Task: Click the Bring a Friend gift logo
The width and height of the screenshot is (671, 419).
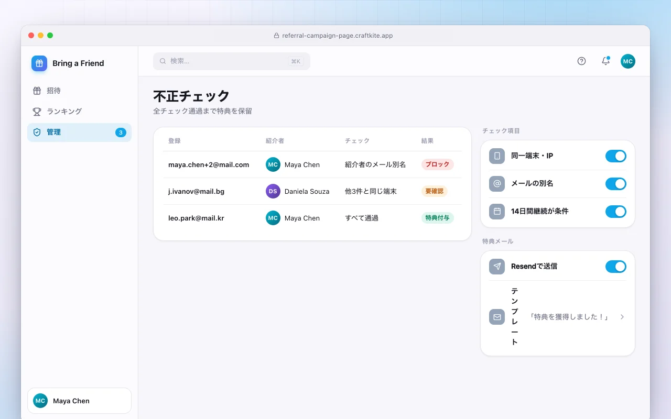Action: pos(39,63)
